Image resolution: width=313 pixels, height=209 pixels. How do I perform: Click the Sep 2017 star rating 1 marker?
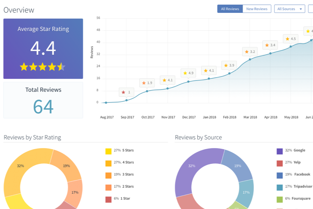coord(126,92)
